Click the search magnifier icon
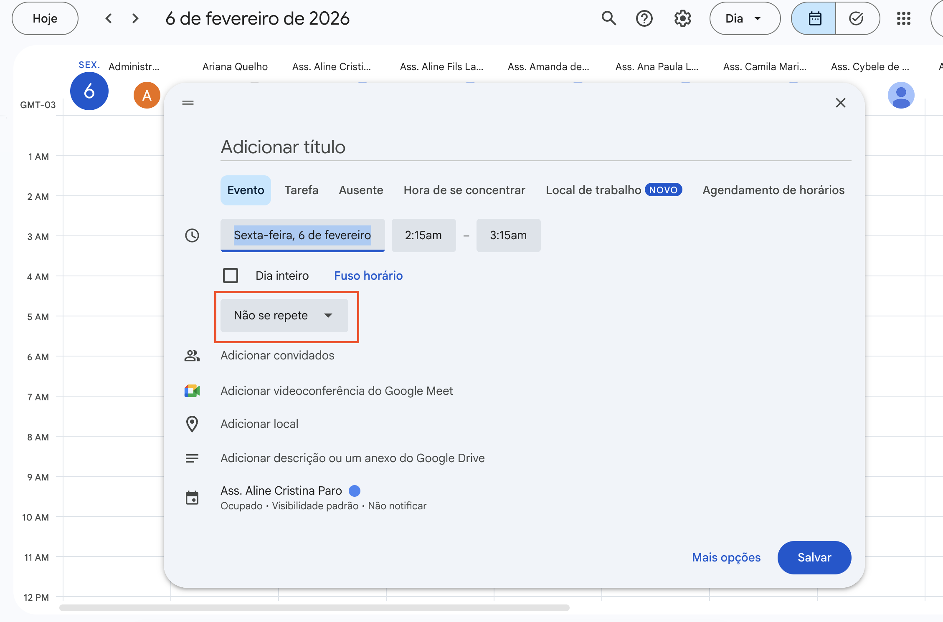 click(608, 18)
